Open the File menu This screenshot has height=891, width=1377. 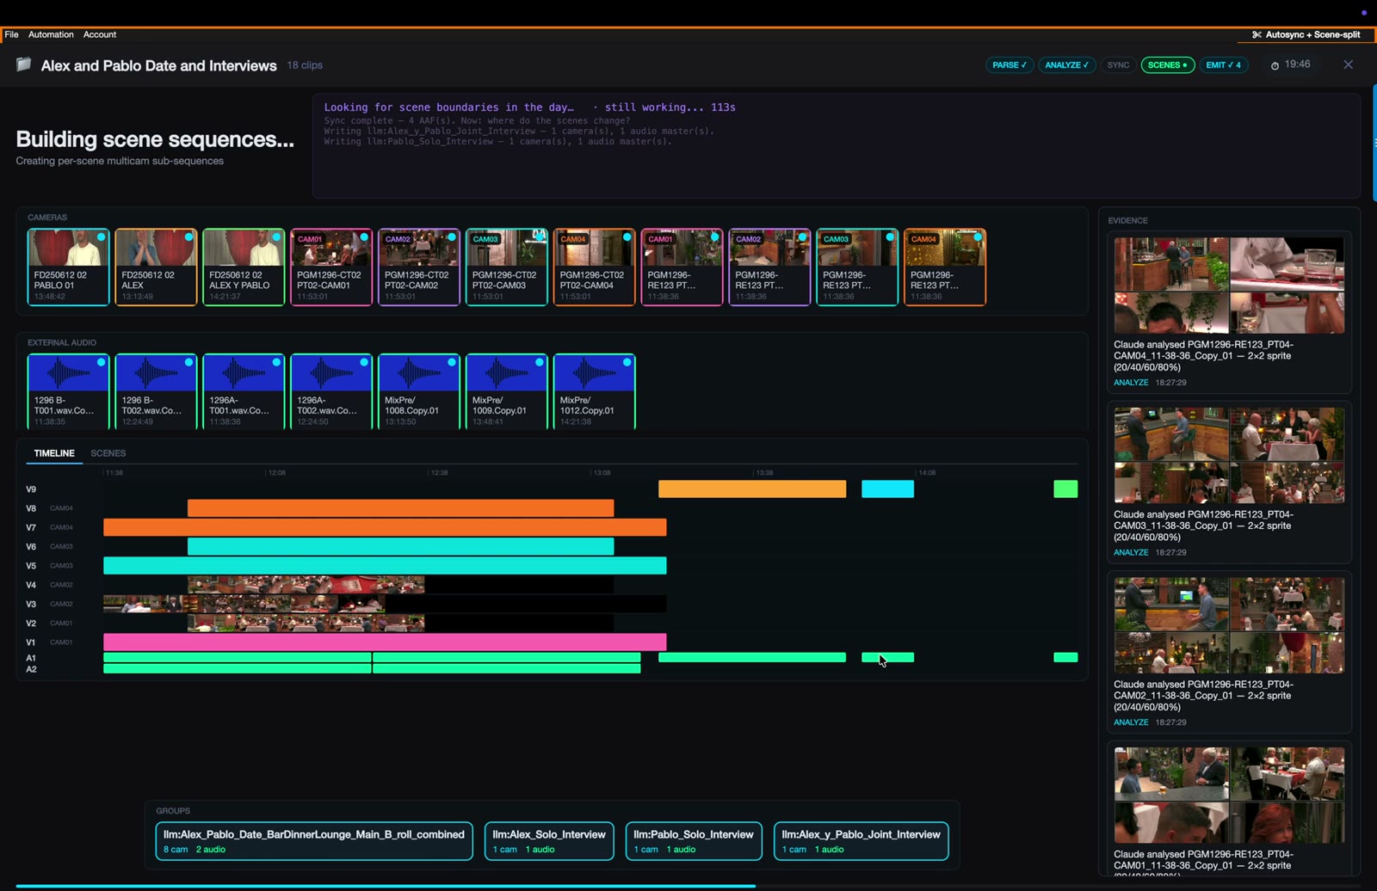pyautogui.click(x=12, y=34)
